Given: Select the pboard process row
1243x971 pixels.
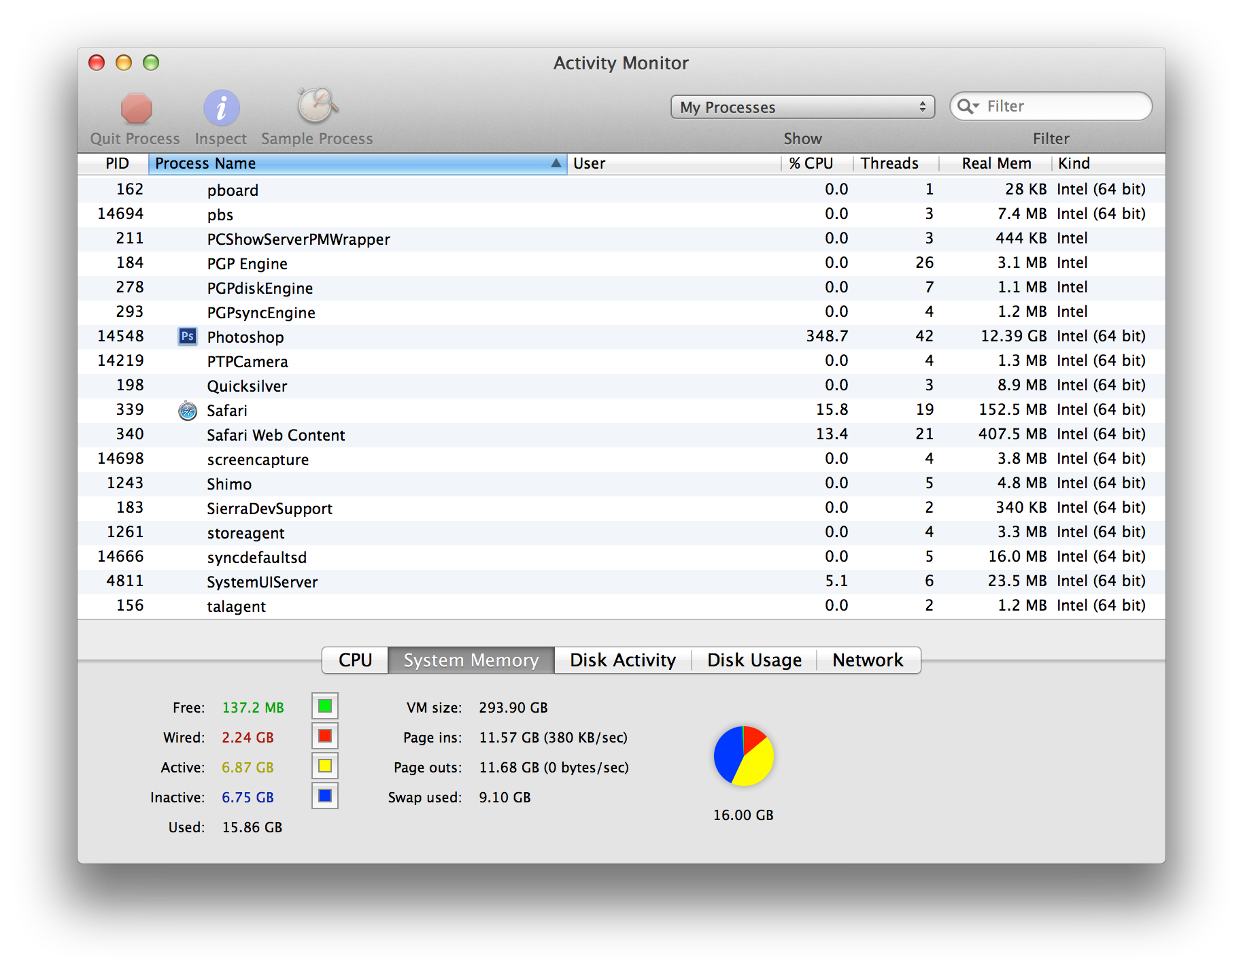Looking at the screenshot, I should pos(621,190).
